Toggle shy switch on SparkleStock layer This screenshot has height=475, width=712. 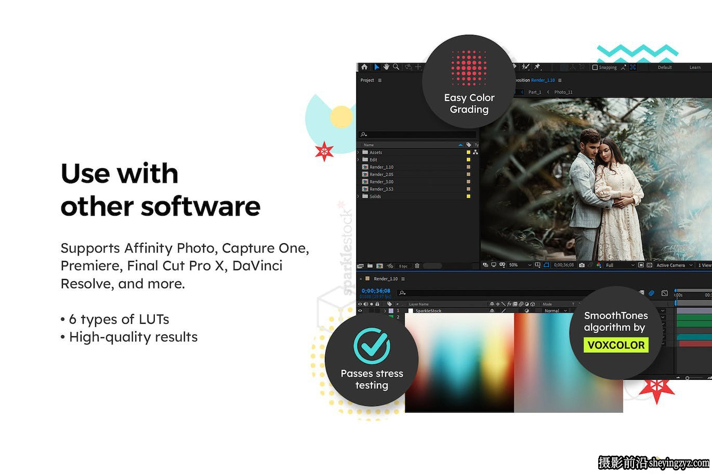(x=492, y=311)
